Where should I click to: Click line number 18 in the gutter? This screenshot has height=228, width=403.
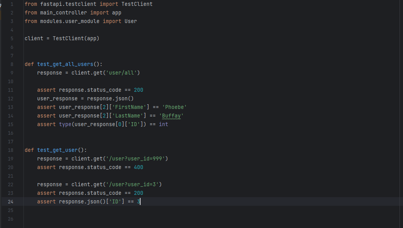pos(11,150)
